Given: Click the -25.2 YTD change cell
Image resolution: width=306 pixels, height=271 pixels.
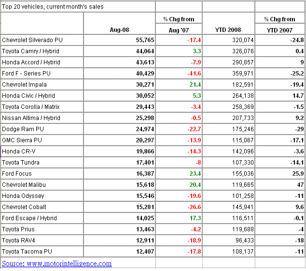Looking at the screenshot, I should click(x=280, y=74).
